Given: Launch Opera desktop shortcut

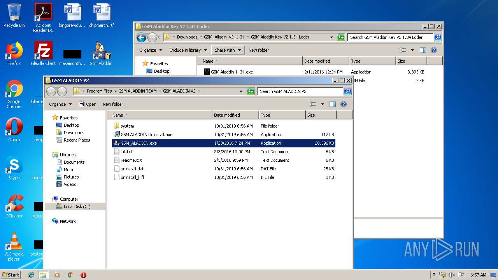Looking at the screenshot, I should tap(14, 130).
